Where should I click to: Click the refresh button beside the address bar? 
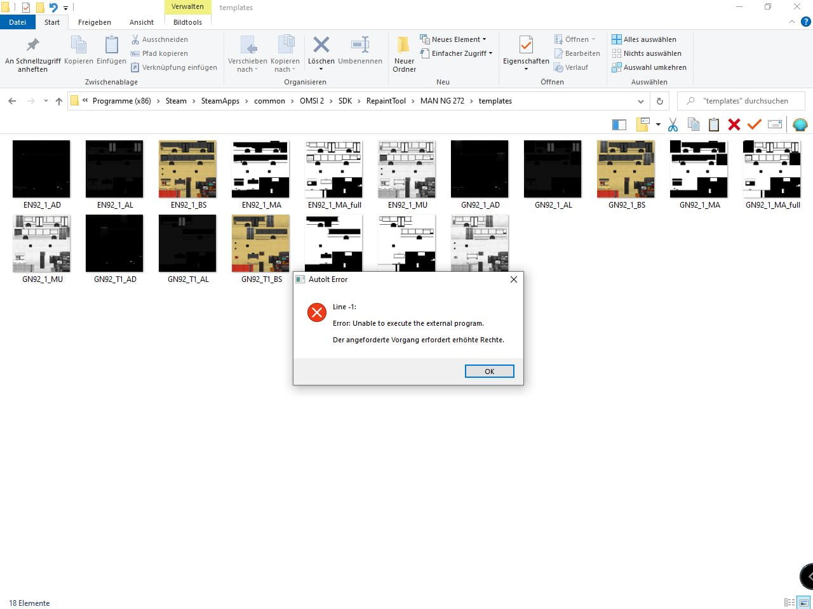click(x=659, y=101)
